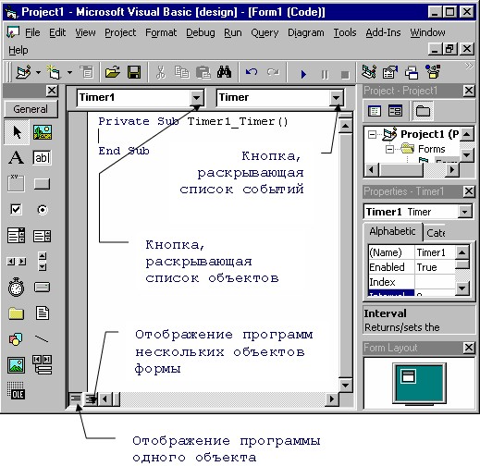Select the TextBox control tool
480x466 pixels.
pos(42,157)
